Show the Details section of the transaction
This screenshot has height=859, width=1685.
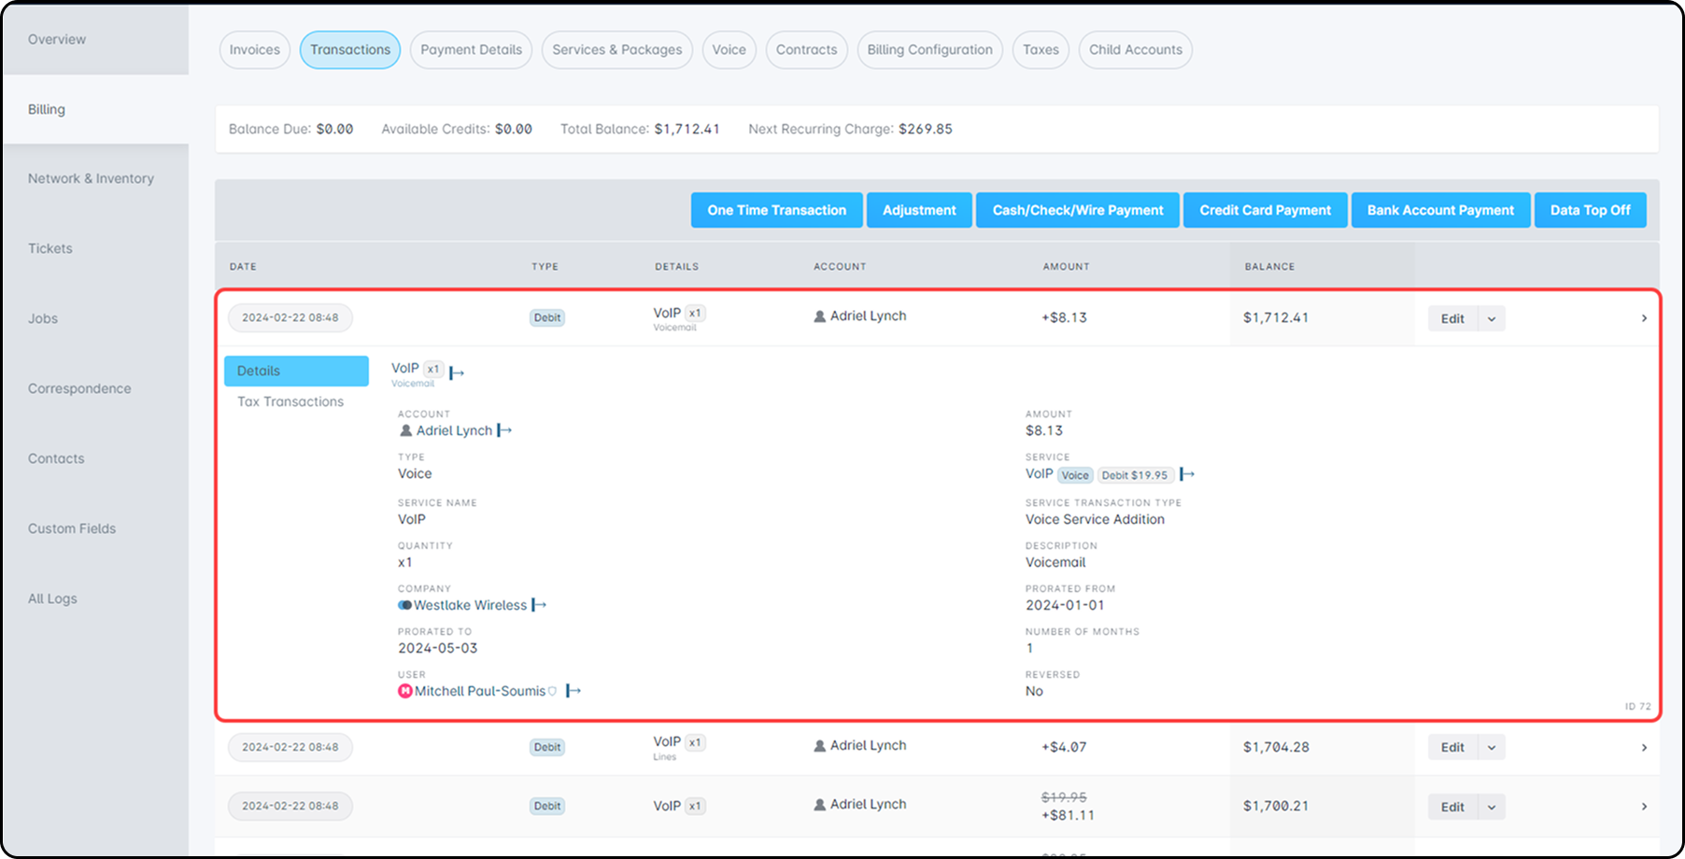coord(296,371)
